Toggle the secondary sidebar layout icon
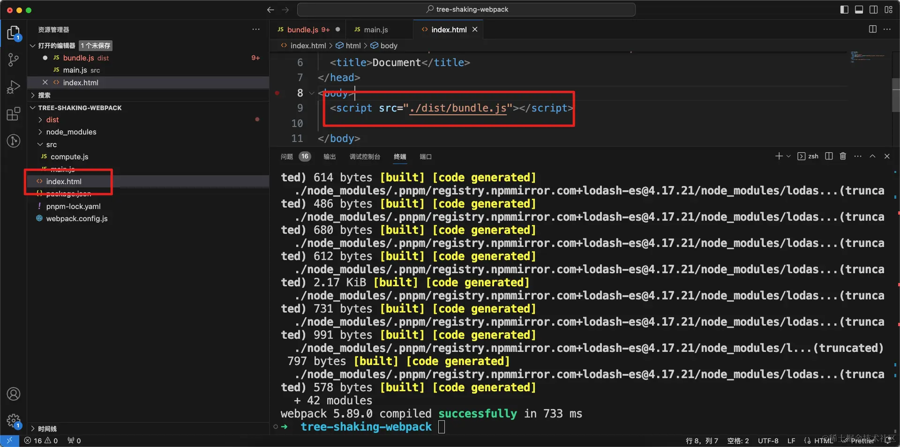The image size is (900, 447). click(874, 9)
